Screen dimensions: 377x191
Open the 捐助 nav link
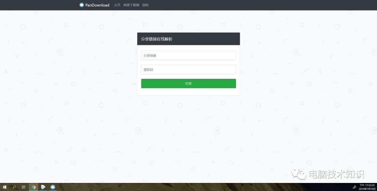[146, 5]
